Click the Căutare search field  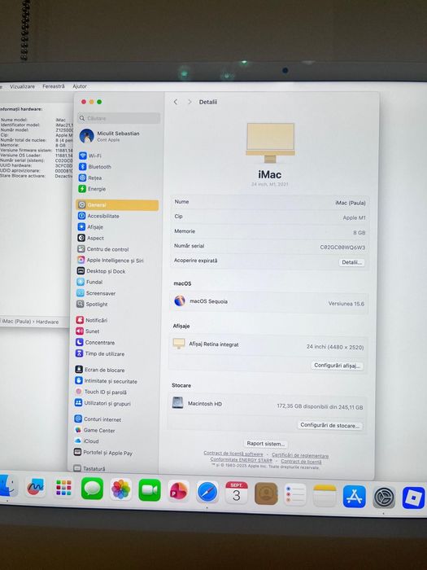119,118
